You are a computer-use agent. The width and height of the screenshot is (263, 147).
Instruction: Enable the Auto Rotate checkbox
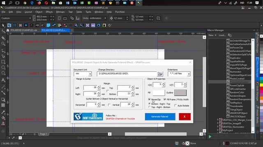pyautogui.click(x=175, y=105)
